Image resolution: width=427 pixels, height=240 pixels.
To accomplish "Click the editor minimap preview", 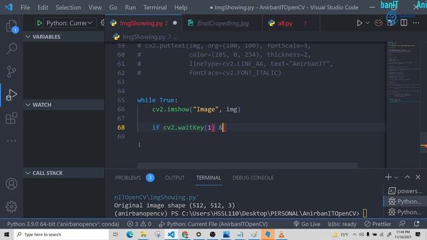I will [x=404, y=105].
